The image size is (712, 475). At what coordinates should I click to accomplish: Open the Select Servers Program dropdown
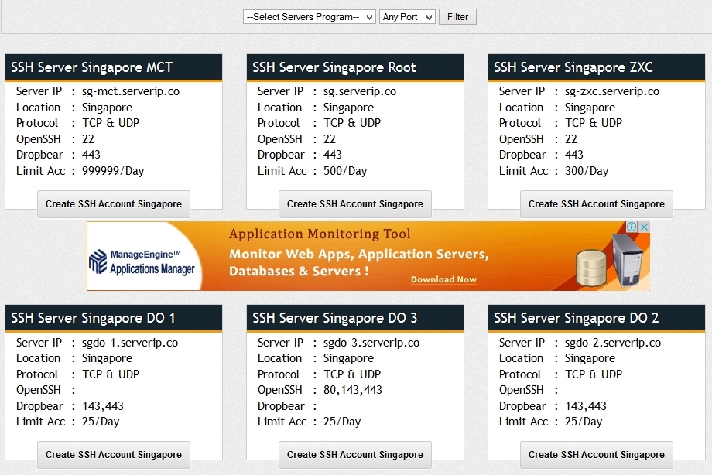tap(308, 16)
